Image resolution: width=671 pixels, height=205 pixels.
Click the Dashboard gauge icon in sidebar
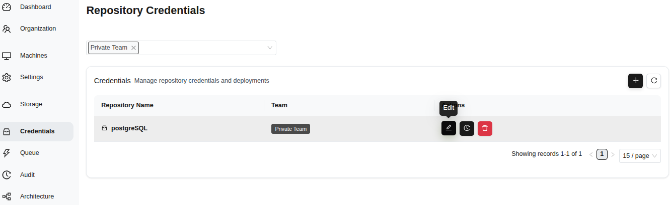(7, 7)
